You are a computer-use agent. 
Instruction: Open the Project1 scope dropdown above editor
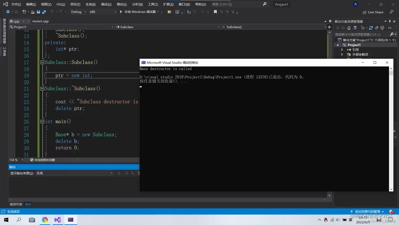[61, 27]
